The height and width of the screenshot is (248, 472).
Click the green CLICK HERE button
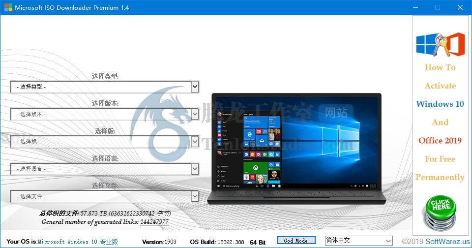[x=441, y=213]
